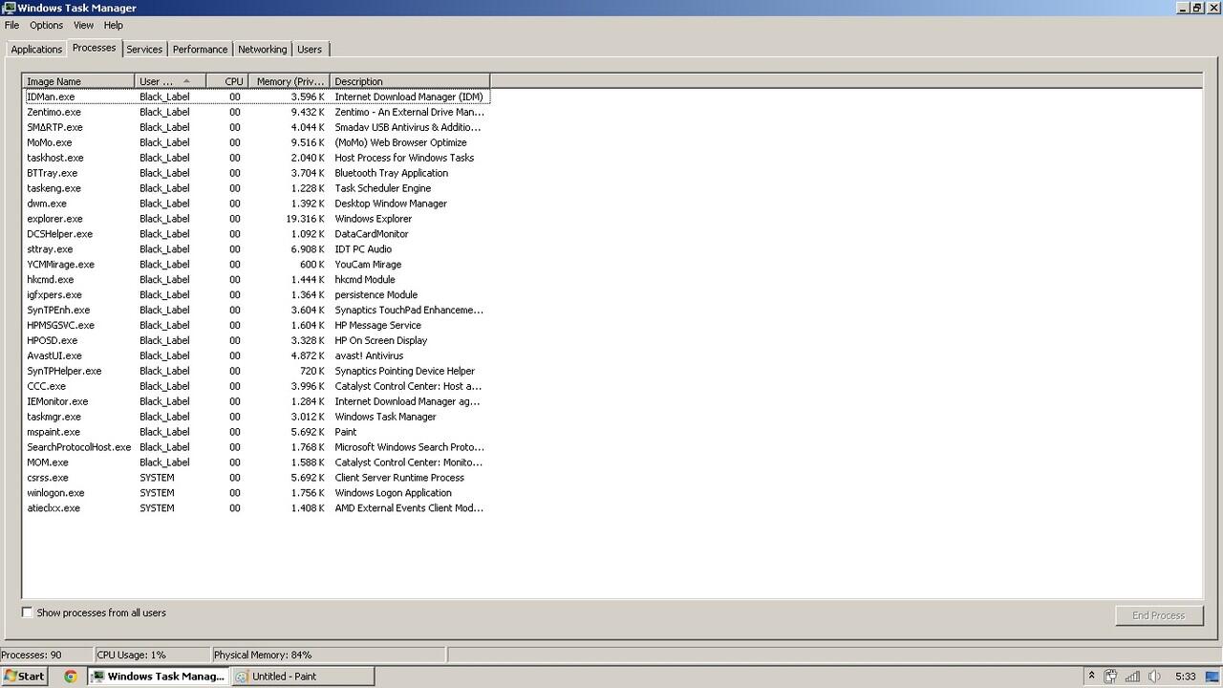The height and width of the screenshot is (688, 1223).
Task: Open the Start menu
Action: (24, 677)
